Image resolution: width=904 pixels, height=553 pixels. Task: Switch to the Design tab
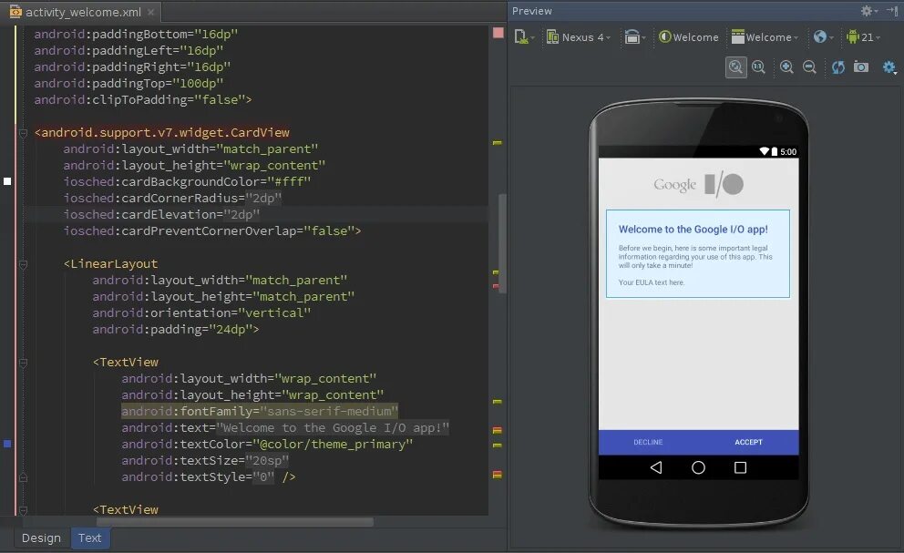(41, 538)
